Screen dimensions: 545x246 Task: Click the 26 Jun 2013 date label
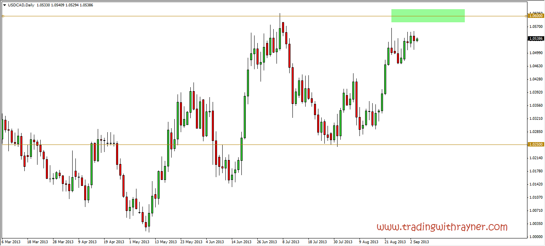click(x=267, y=242)
